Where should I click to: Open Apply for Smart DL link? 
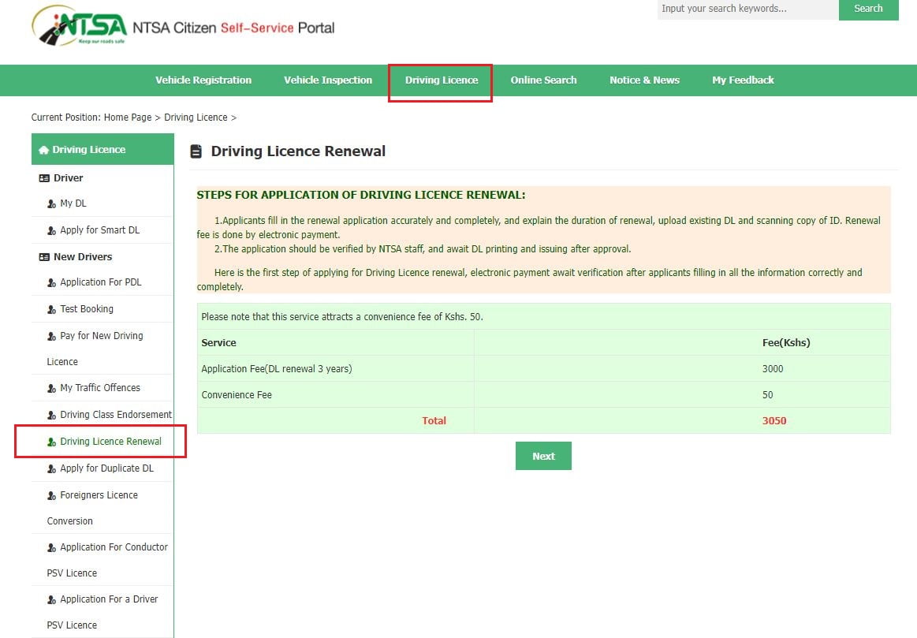[100, 230]
